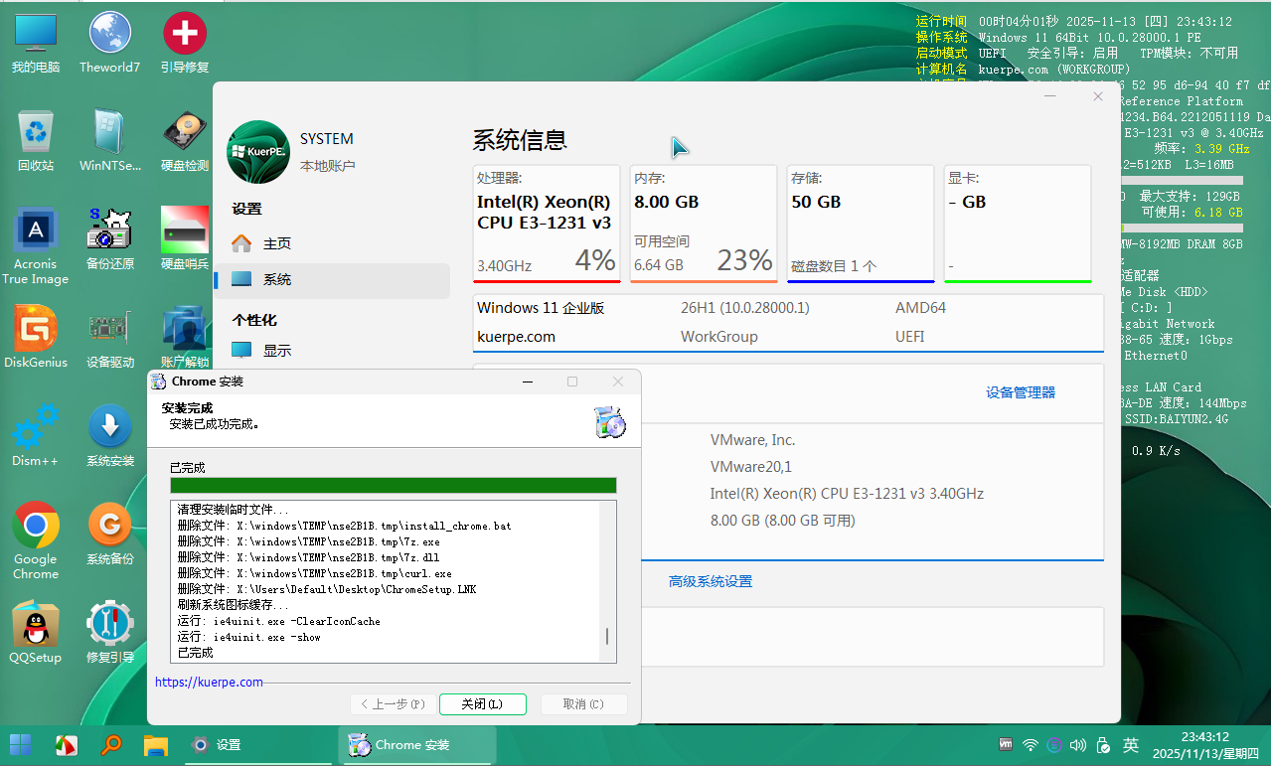Screen dimensions: 1271x766
Task: Open the 设备管理器 link
Action: pyautogui.click(x=1020, y=392)
